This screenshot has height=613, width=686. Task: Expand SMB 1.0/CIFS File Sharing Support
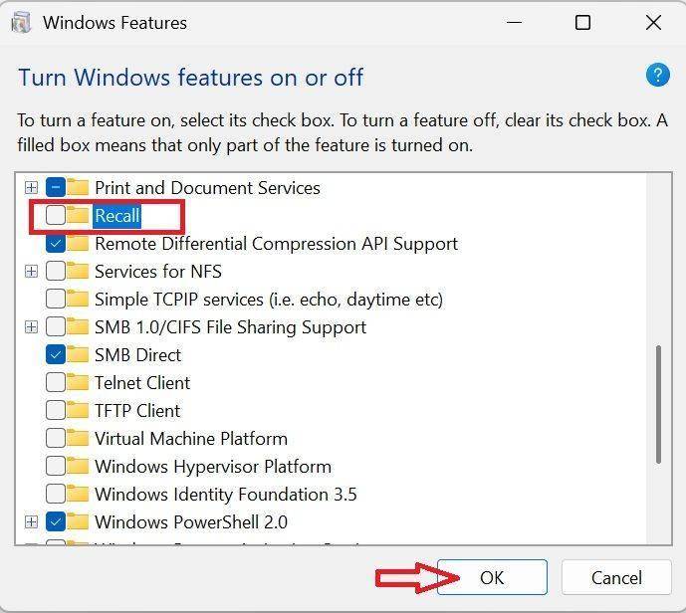(31, 326)
